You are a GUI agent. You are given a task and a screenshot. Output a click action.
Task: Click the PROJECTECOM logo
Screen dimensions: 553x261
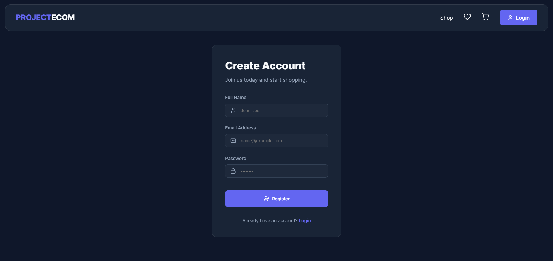pos(45,18)
